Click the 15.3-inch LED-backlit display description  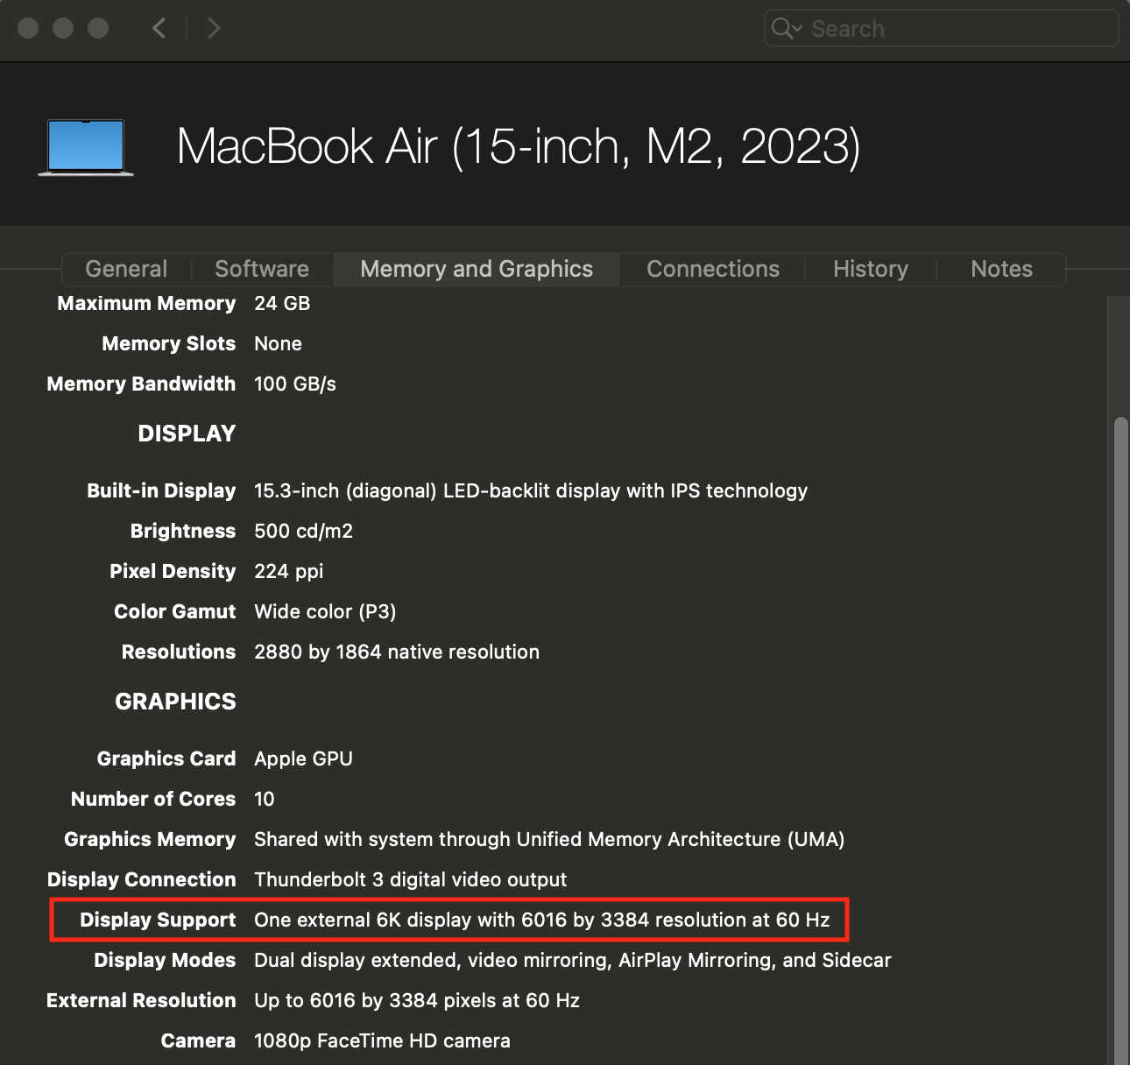531,490
